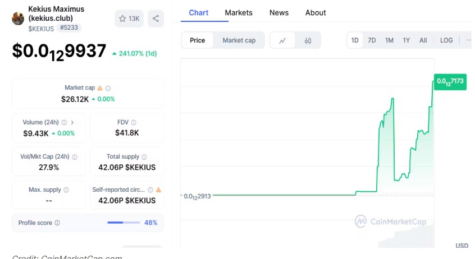This screenshot has height=259, width=475.
Task: Click info icon beside Profile score
Action: 57,223
